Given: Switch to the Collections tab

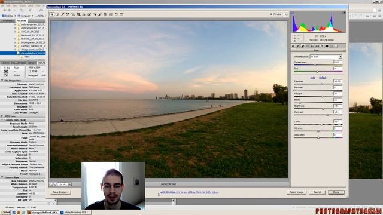Looking at the screenshot, I should tap(19, 63).
